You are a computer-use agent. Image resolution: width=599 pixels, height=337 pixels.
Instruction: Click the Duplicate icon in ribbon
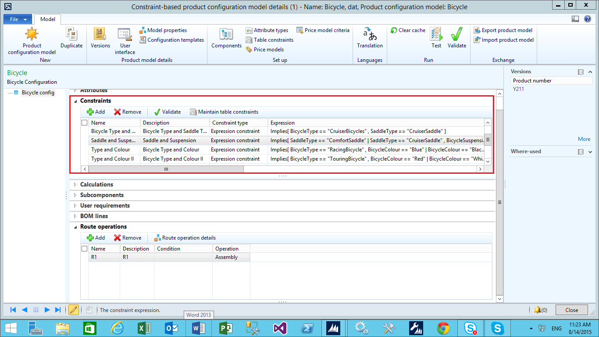71,38
